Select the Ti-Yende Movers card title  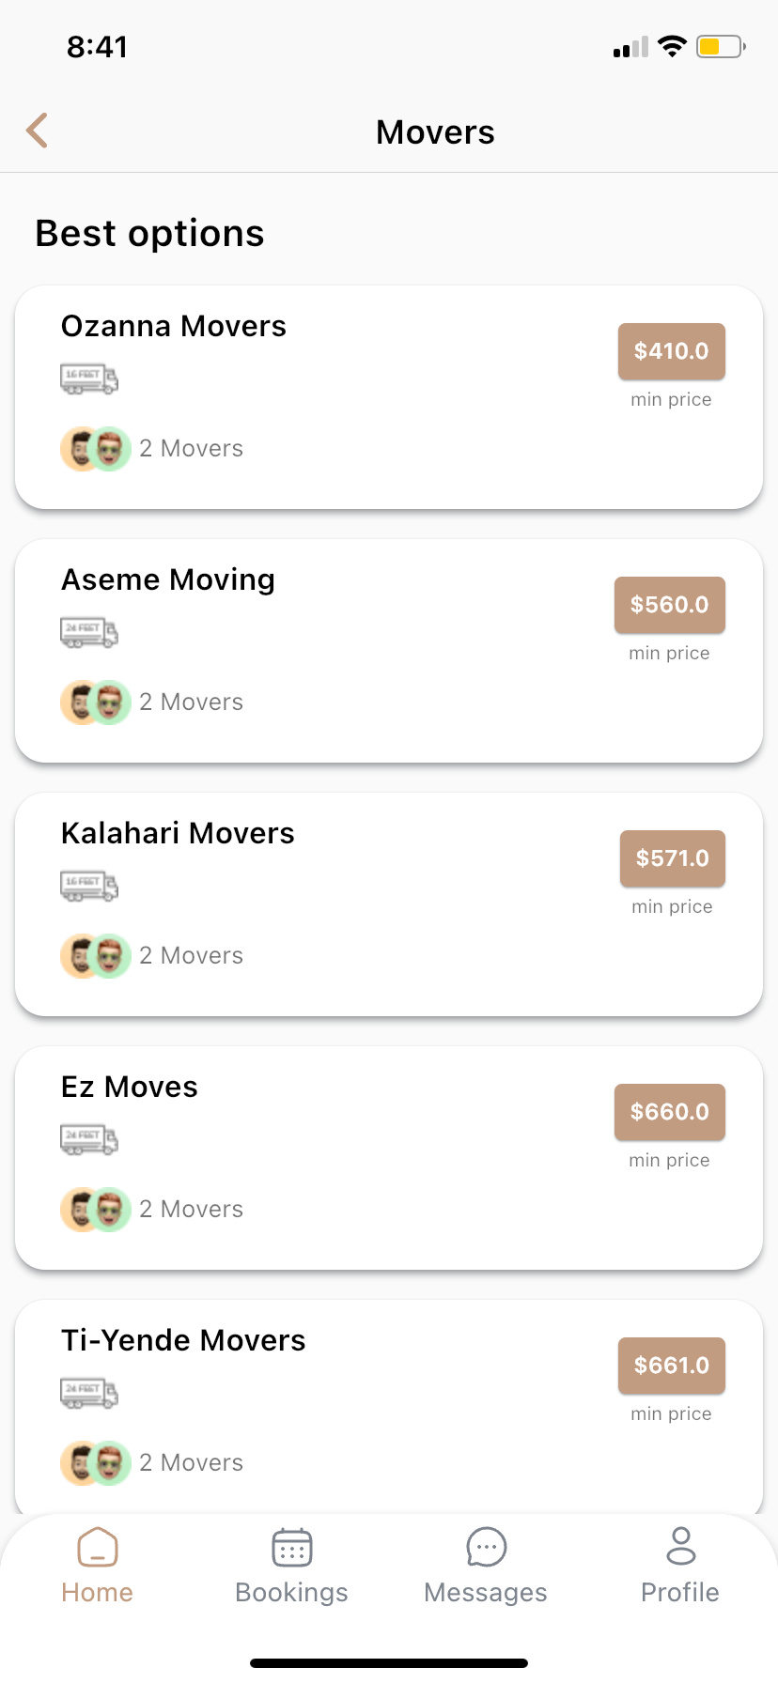click(183, 1340)
